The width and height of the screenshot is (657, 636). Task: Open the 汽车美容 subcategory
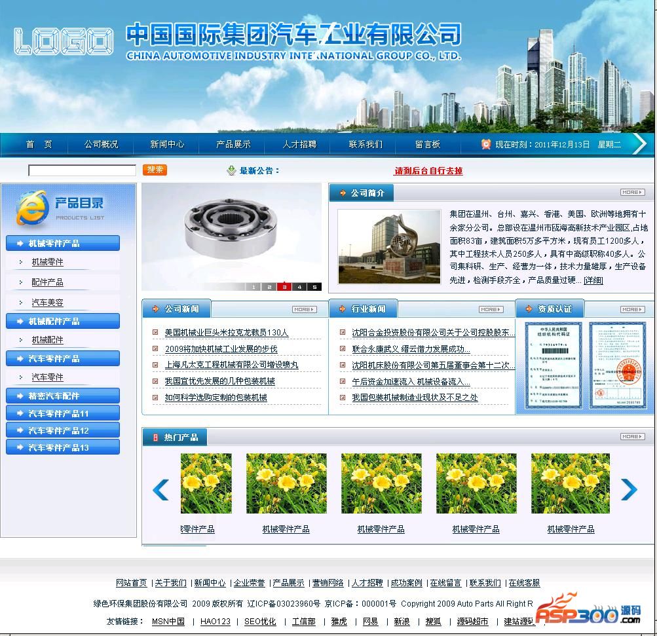[x=47, y=302]
